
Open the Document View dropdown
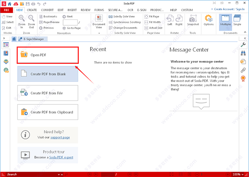click(99, 24)
